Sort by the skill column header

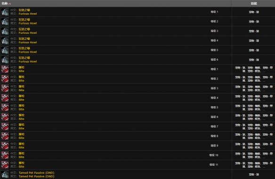(254, 3)
